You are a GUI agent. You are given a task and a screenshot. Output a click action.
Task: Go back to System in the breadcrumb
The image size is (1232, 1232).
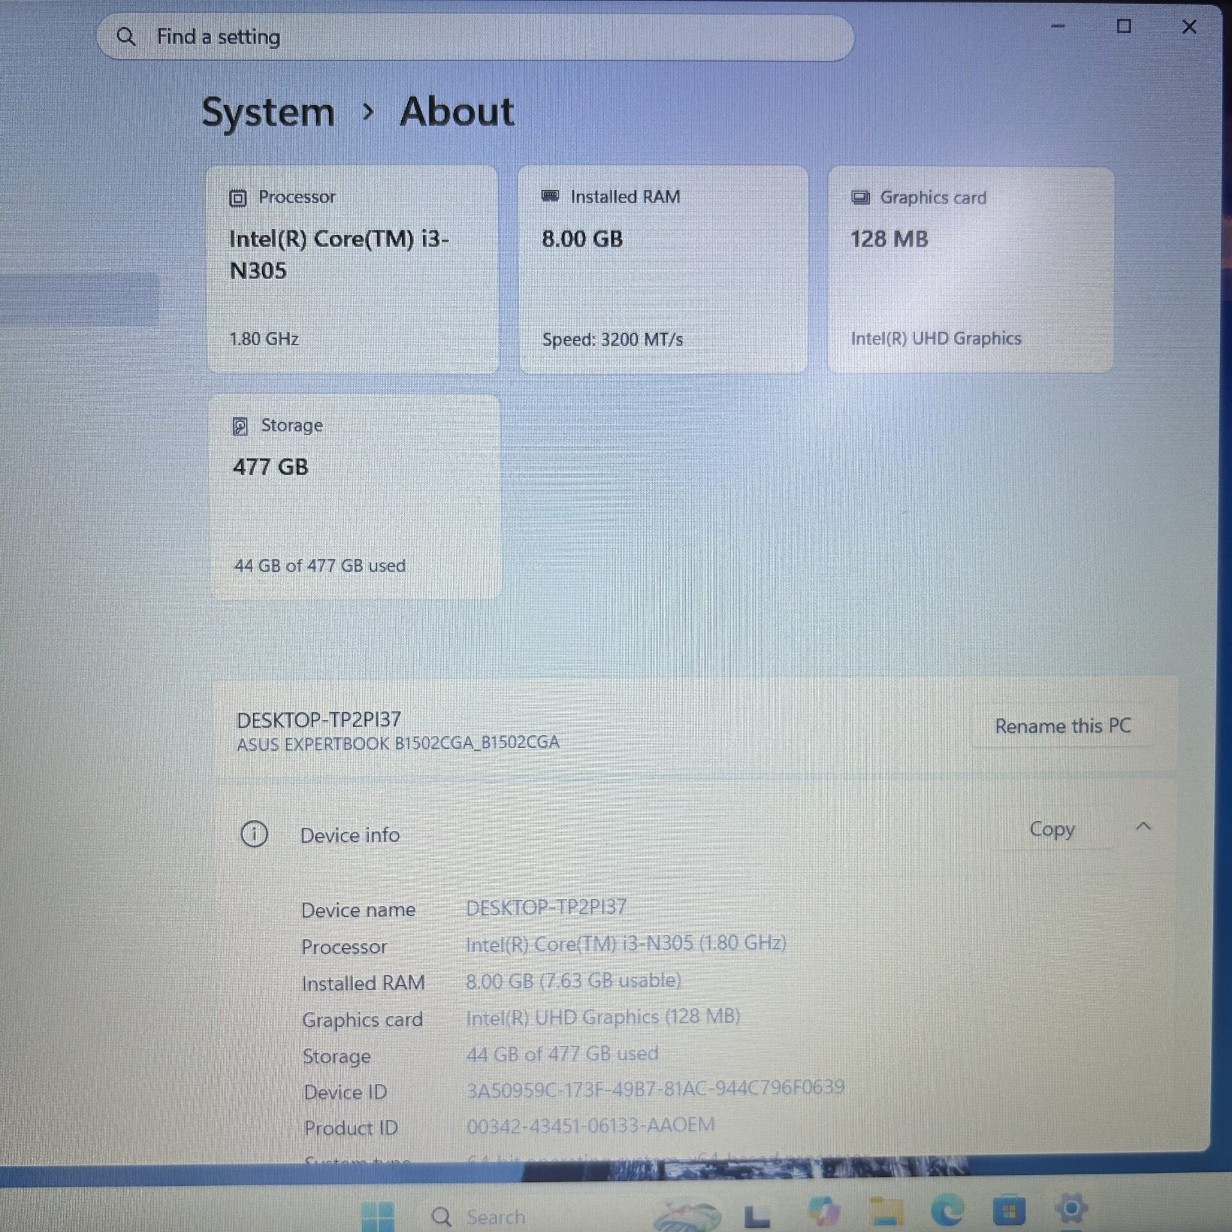(x=268, y=113)
